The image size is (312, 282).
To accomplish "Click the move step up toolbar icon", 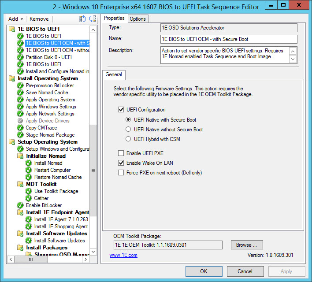I will point(82,19).
